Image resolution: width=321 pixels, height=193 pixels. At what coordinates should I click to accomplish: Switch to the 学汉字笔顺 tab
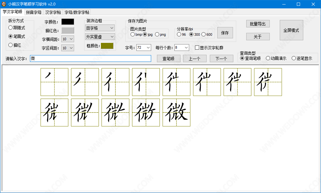pos(13,12)
